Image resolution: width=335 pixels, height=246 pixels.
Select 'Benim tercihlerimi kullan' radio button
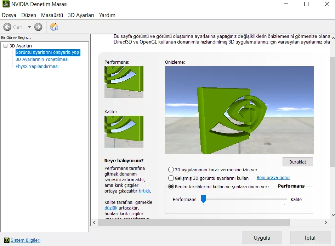point(171,187)
